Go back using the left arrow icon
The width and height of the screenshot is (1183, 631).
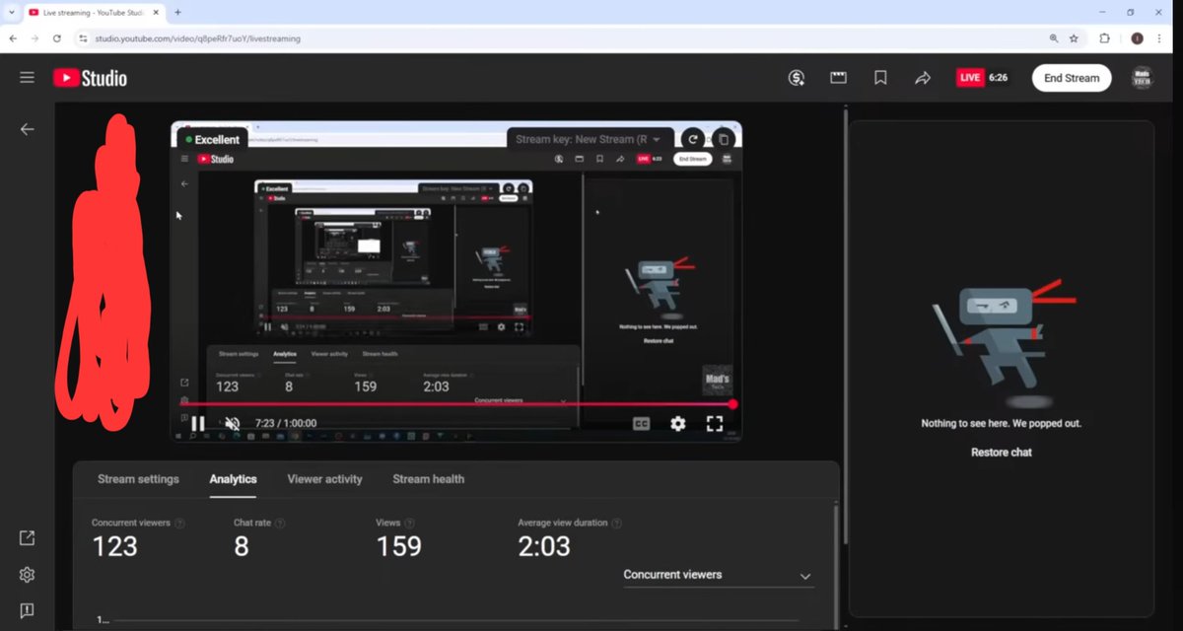coord(27,129)
